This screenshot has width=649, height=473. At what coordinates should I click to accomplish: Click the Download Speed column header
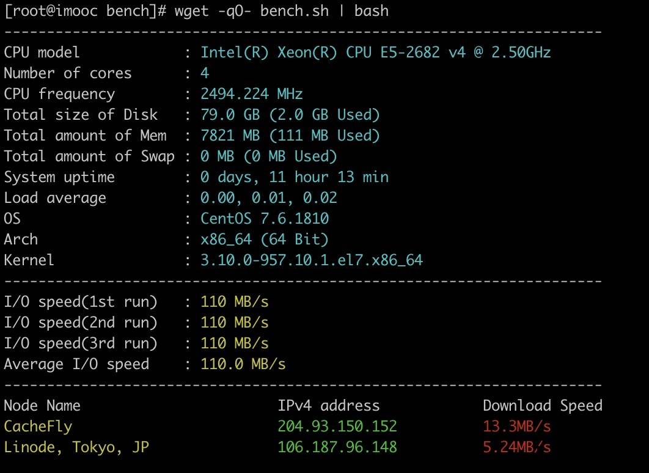(542, 406)
